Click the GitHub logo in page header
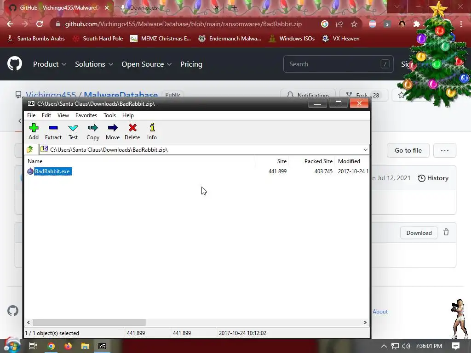Viewport: 471px width, 353px height. point(15,63)
